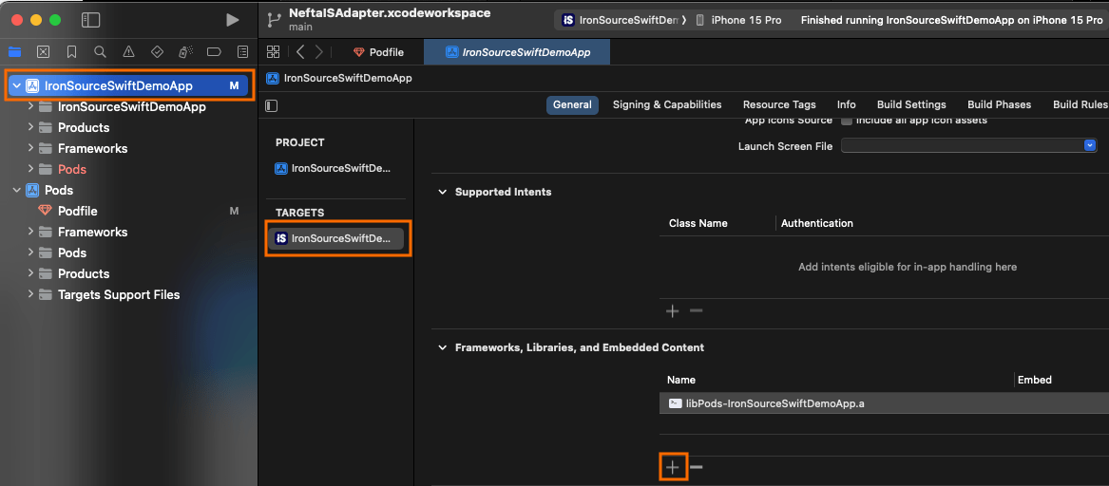Click the source control branch icon
This screenshot has height=486, width=1109.
tap(274, 20)
